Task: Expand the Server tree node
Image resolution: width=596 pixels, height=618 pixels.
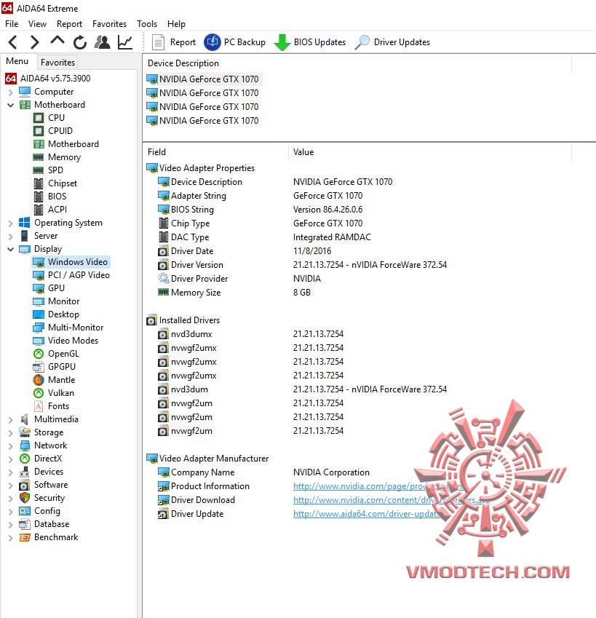Action: [11, 237]
